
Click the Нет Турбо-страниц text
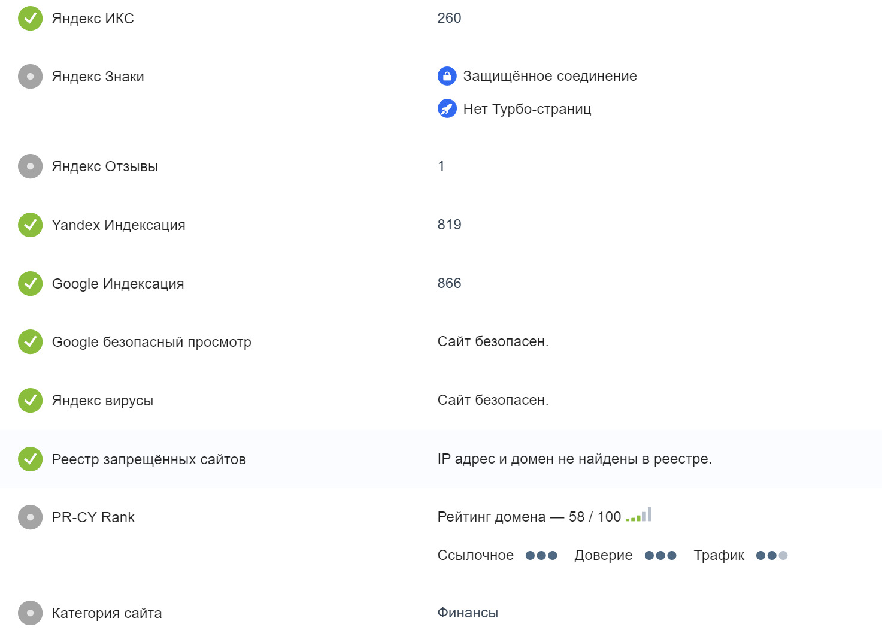click(527, 109)
